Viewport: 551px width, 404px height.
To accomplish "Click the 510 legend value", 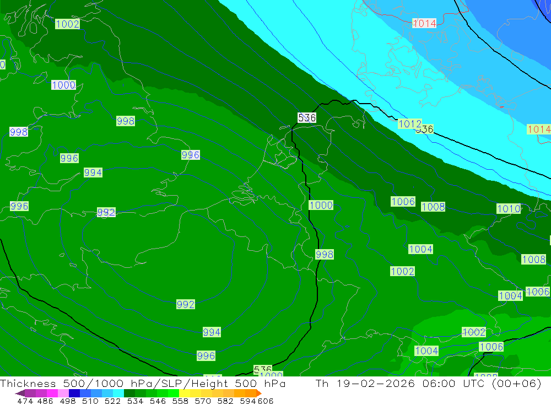I will 90,401.
